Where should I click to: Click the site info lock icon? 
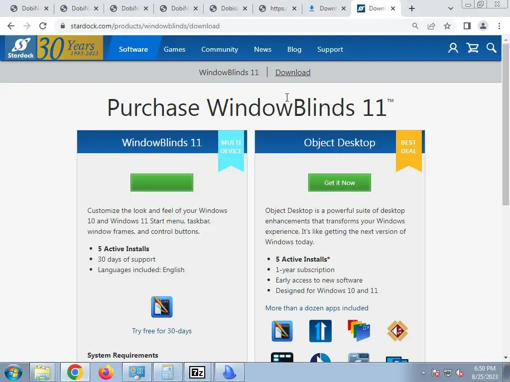[x=63, y=26]
